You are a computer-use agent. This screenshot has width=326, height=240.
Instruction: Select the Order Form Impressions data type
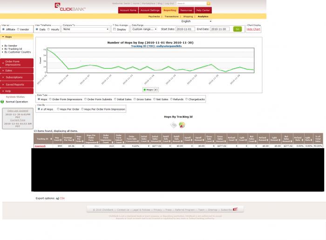(50, 99)
